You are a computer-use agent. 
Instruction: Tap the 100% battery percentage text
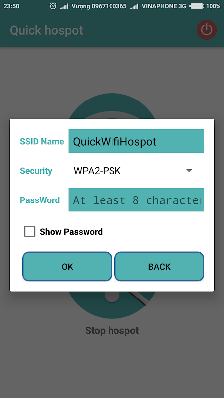(213, 6)
